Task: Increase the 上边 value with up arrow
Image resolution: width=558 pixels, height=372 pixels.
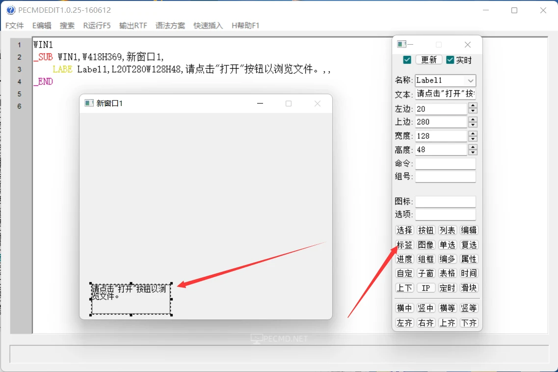Action: 473,119
